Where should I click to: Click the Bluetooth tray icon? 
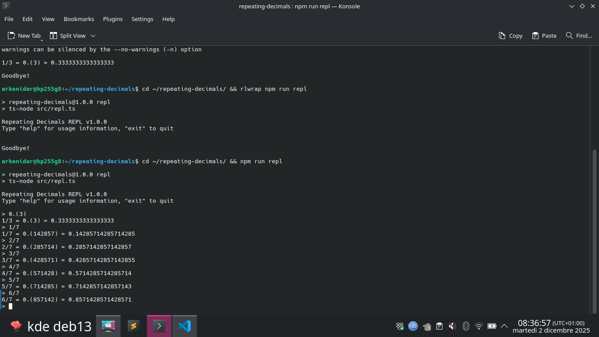[x=466, y=326]
